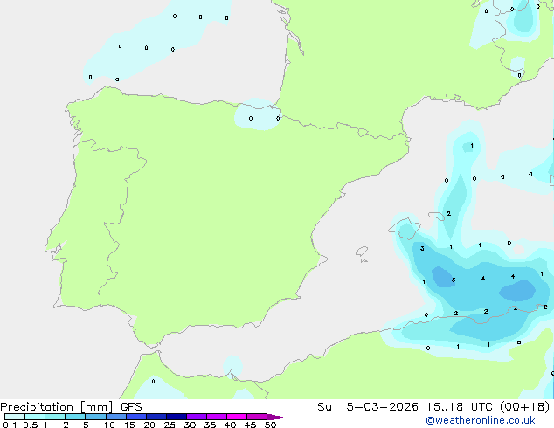
Task: Select the 20–25 mm legend color swatch
Action: click(x=156, y=417)
